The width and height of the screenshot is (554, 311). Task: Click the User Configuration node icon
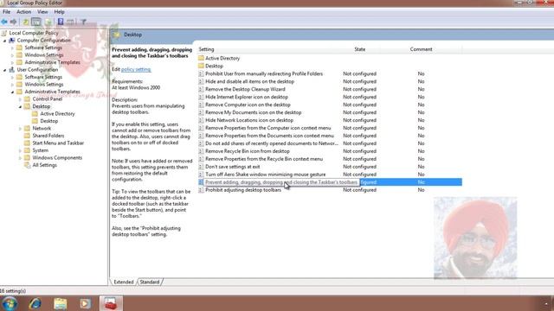[x=12, y=69]
